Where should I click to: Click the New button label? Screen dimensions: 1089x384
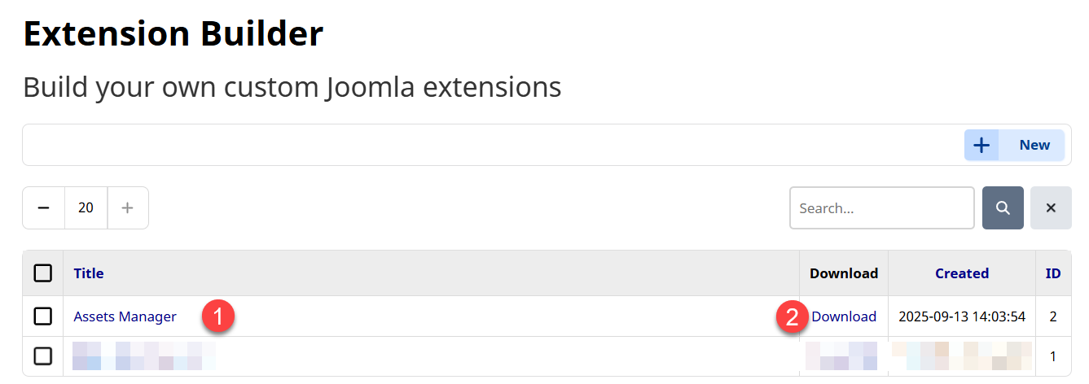[1034, 146]
